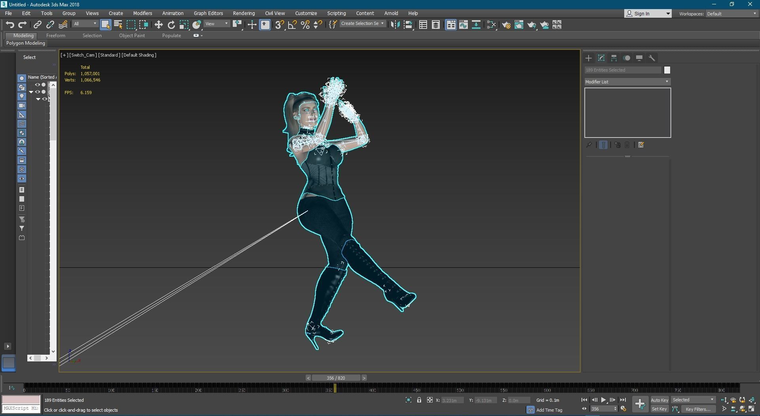Click the MAXScript mini listener field
The height and width of the screenshot is (416, 760).
pyautogui.click(x=21, y=408)
